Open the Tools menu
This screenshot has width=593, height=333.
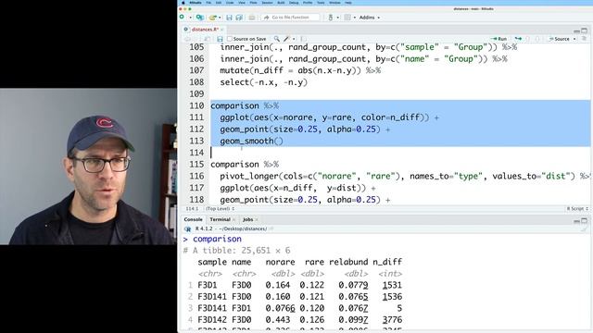tap(321, 3)
